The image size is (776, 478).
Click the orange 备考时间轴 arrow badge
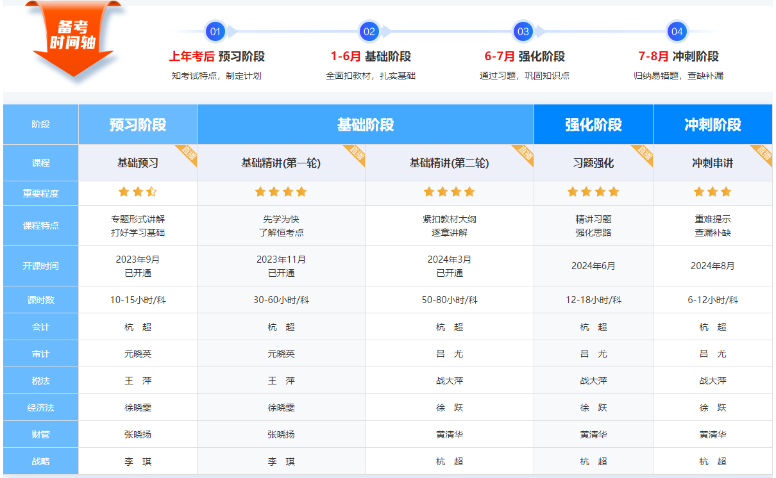coord(73,38)
